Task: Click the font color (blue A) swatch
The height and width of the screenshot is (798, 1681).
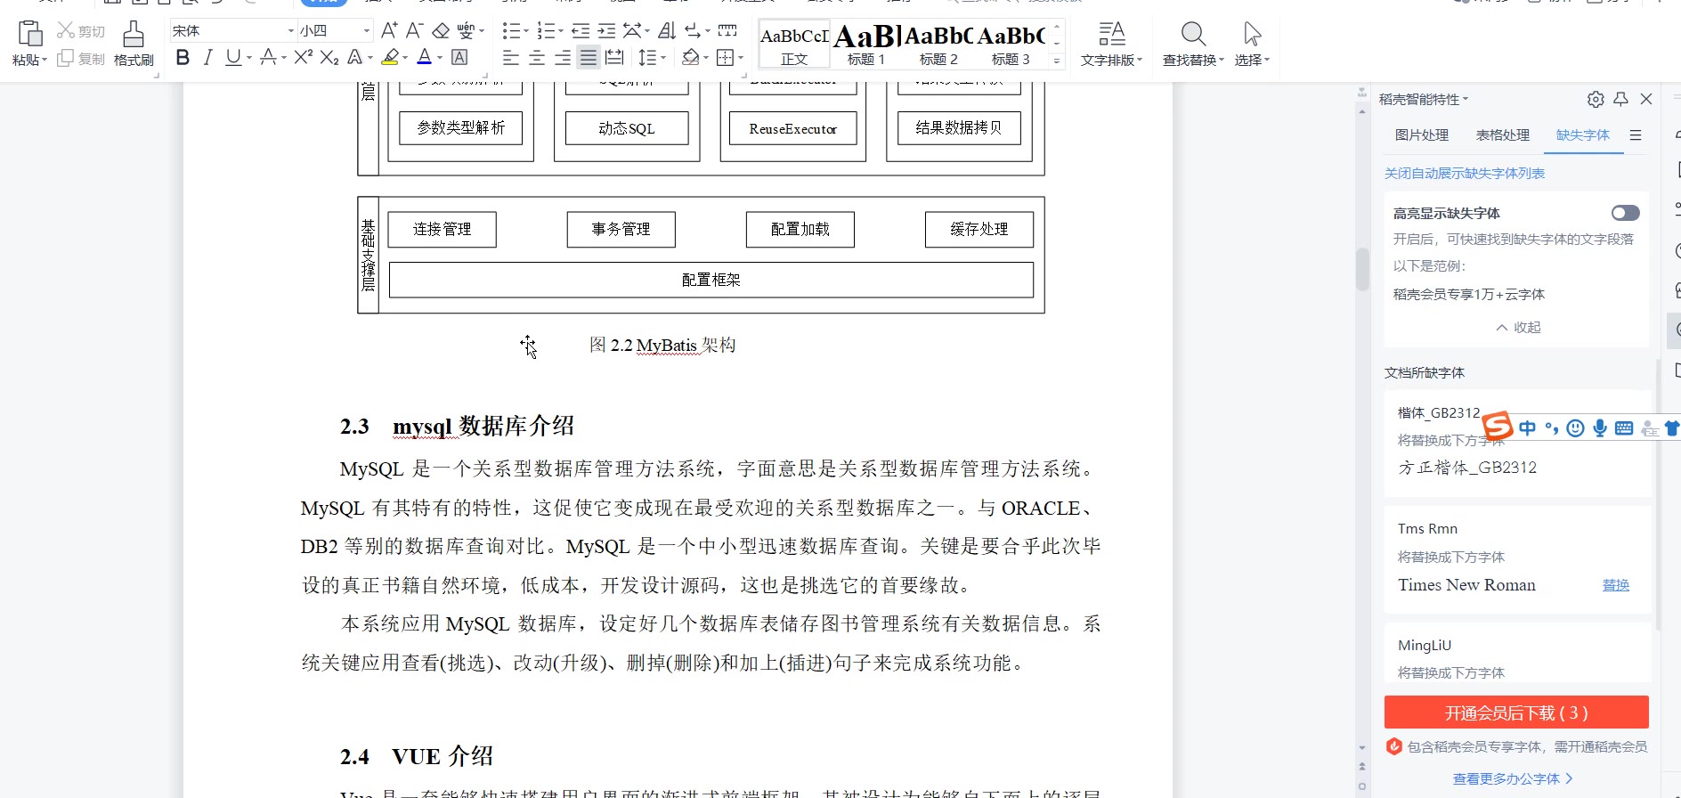Action: (425, 58)
